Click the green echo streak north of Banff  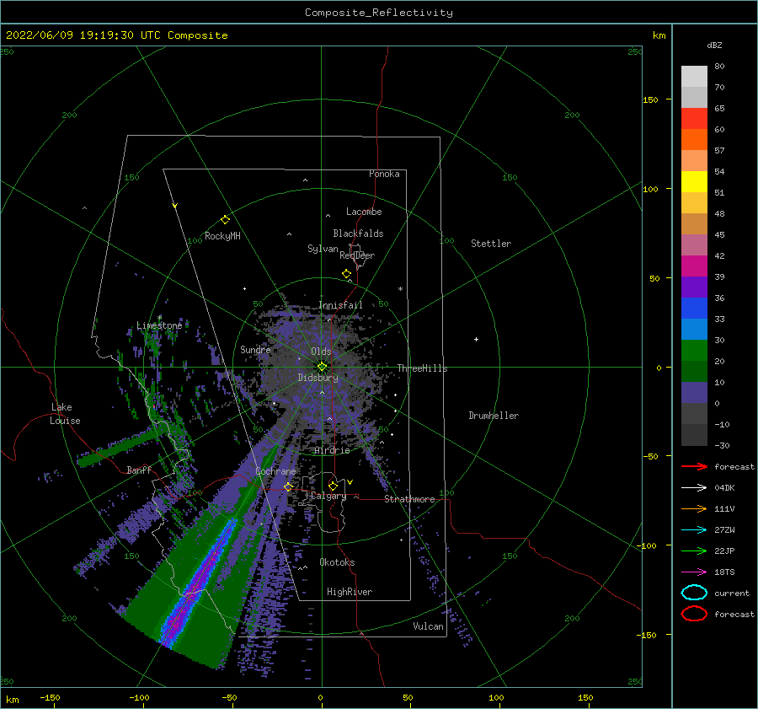123,448
